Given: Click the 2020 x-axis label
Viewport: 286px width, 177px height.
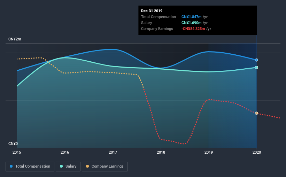Looking at the screenshot, I should click(257, 152).
